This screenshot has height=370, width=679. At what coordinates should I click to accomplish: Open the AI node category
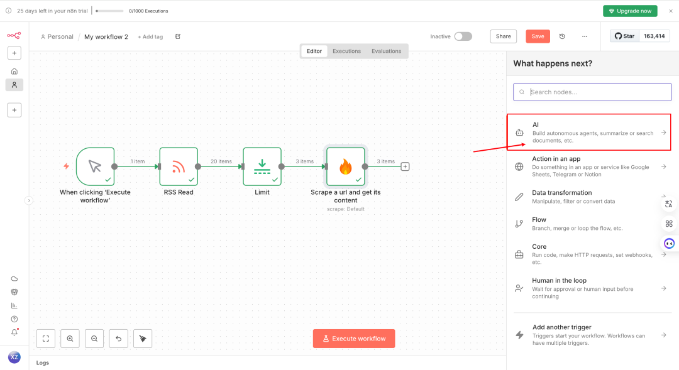click(x=589, y=132)
